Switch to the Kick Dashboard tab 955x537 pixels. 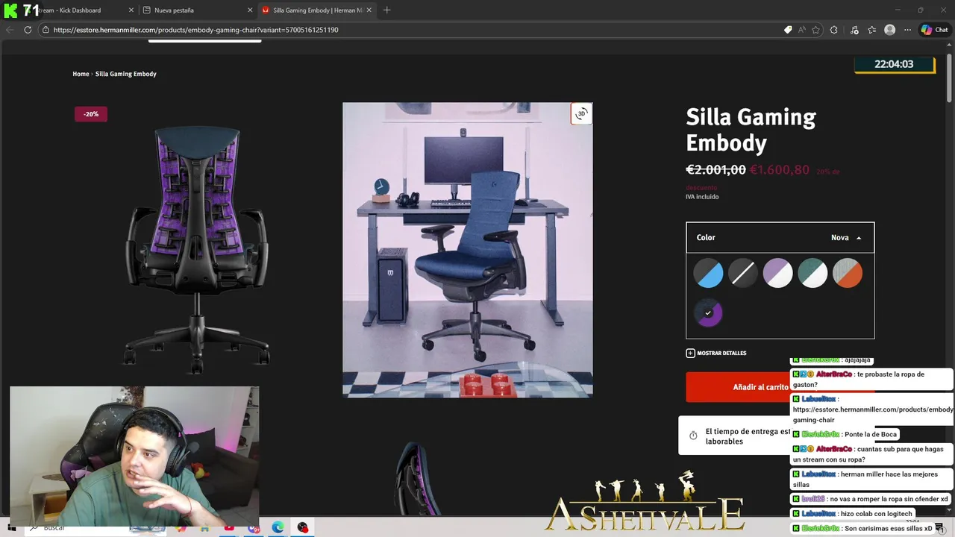(71, 10)
